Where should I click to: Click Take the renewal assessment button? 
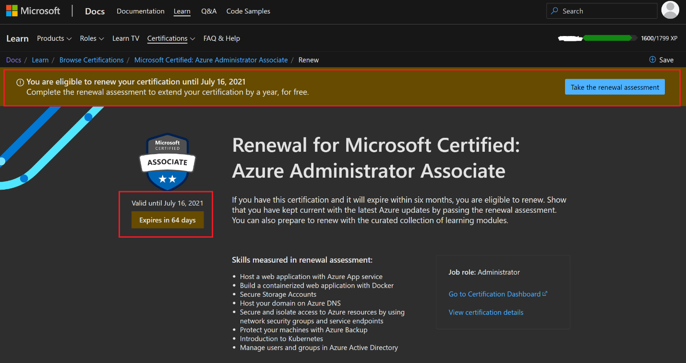click(x=615, y=87)
